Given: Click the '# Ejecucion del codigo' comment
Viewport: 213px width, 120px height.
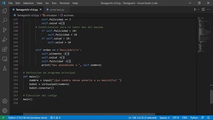Looking at the screenshot, I should pyautogui.click(x=40, y=96).
